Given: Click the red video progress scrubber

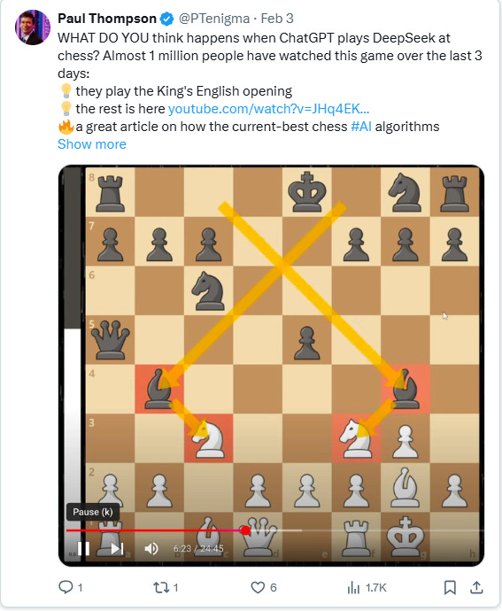Looking at the screenshot, I should pos(245,530).
